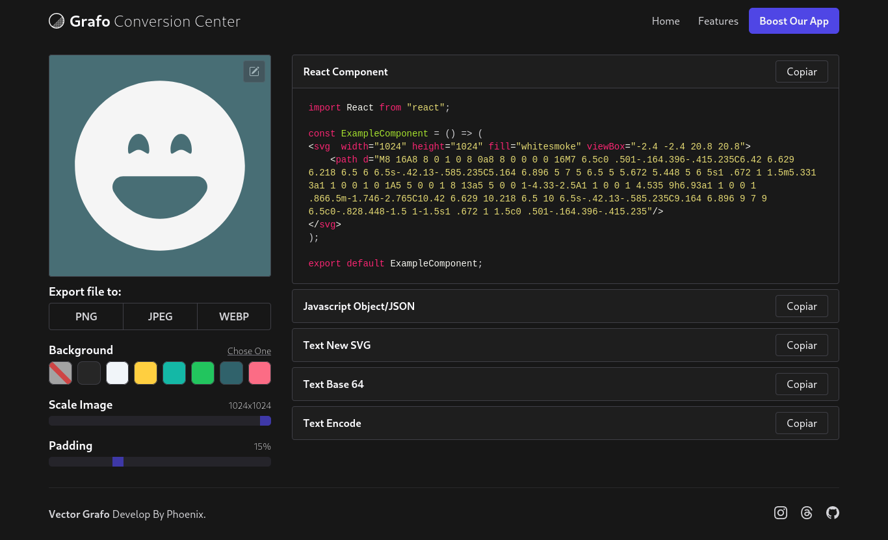
Task: Open the Threads icon in footer
Action: point(807,513)
